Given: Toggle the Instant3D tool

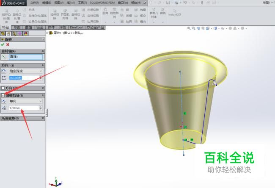Looking at the screenshot, I should point(174,13).
